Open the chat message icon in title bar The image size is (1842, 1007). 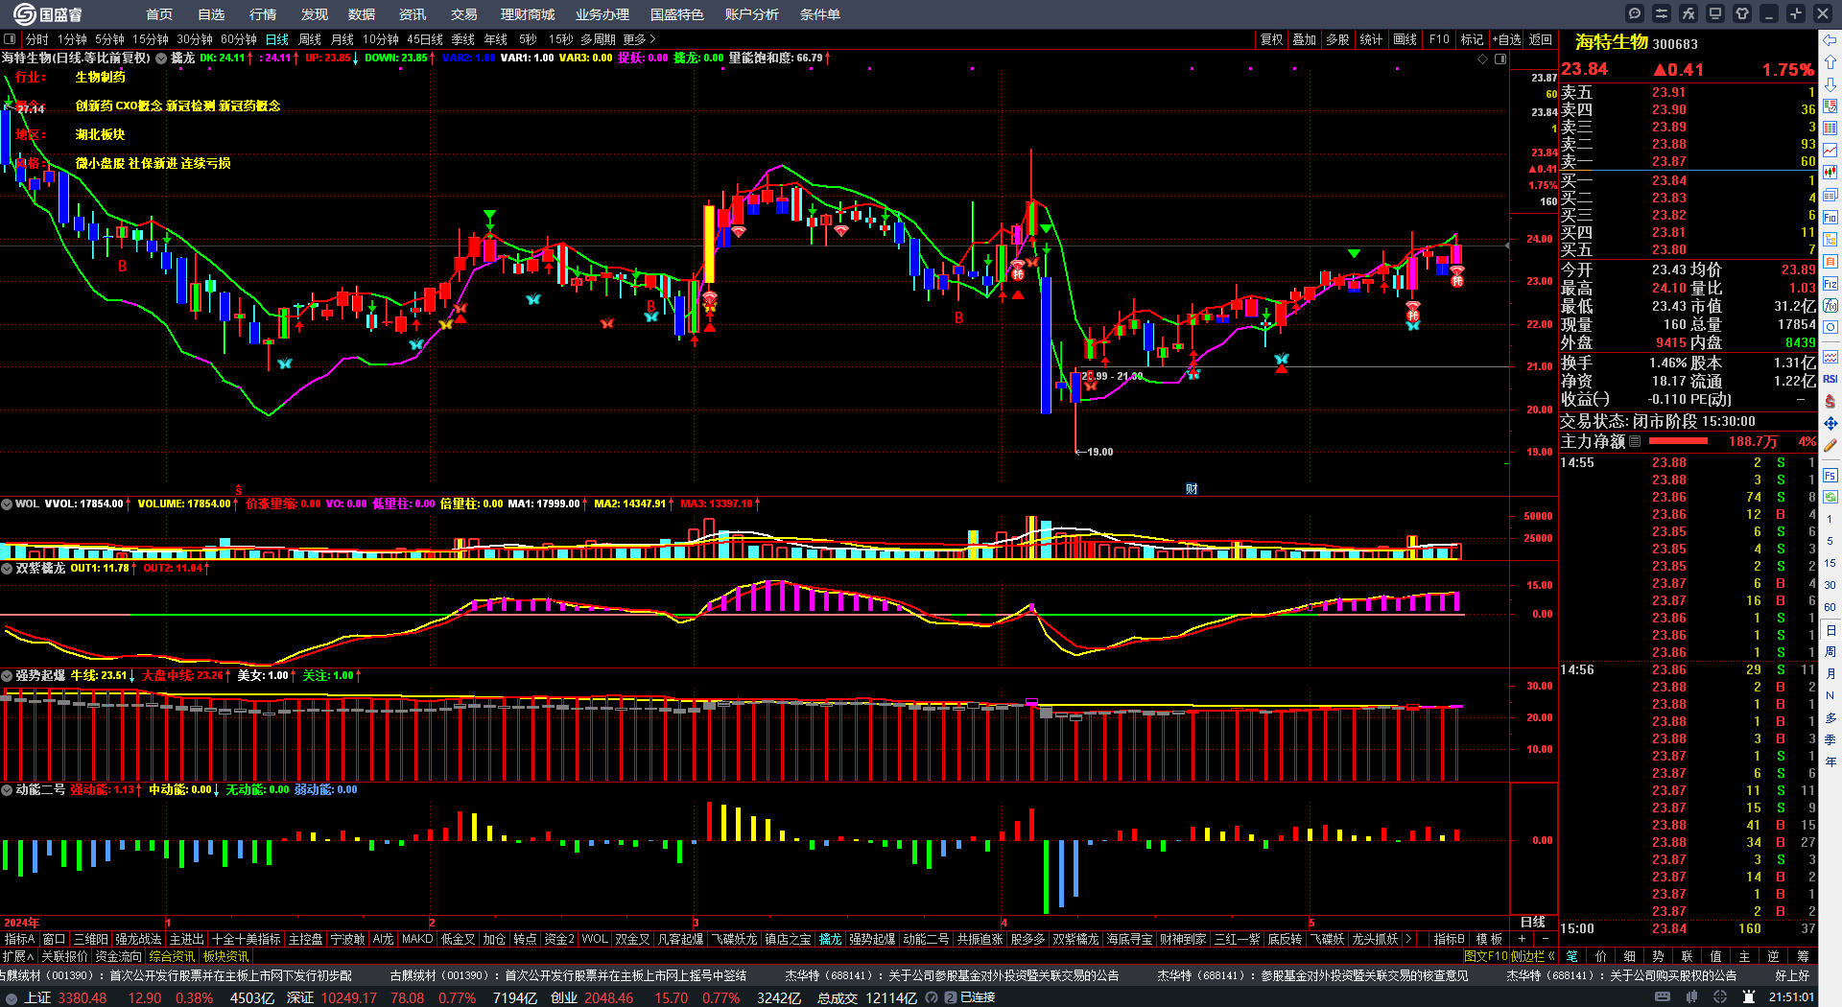point(1635,13)
